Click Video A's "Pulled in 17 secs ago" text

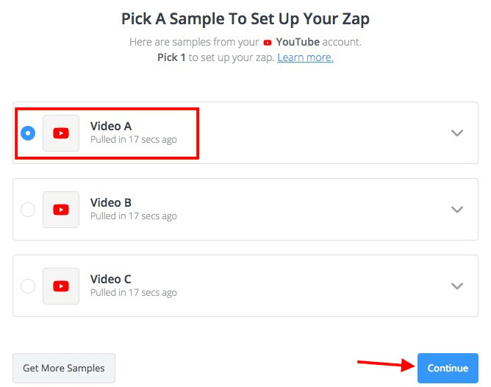pyautogui.click(x=133, y=139)
